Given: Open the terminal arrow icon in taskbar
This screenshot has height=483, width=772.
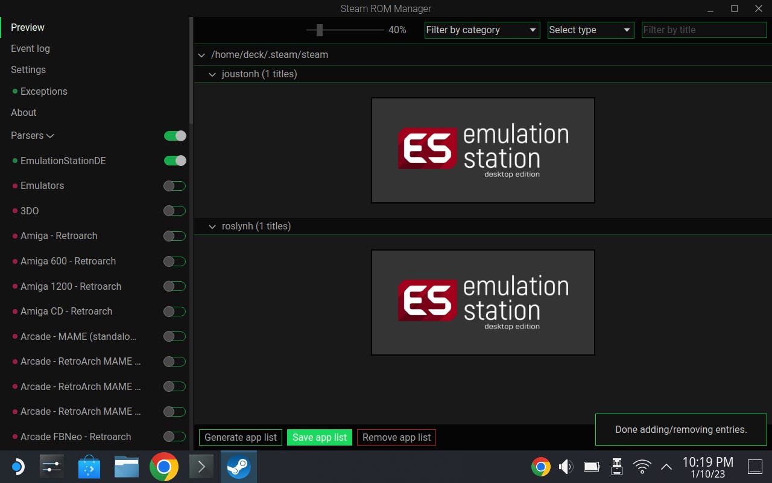Looking at the screenshot, I should [x=201, y=467].
